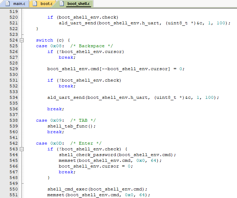
Task: Click the file icon on boot_shell.c tab
Action: click(62, 4)
